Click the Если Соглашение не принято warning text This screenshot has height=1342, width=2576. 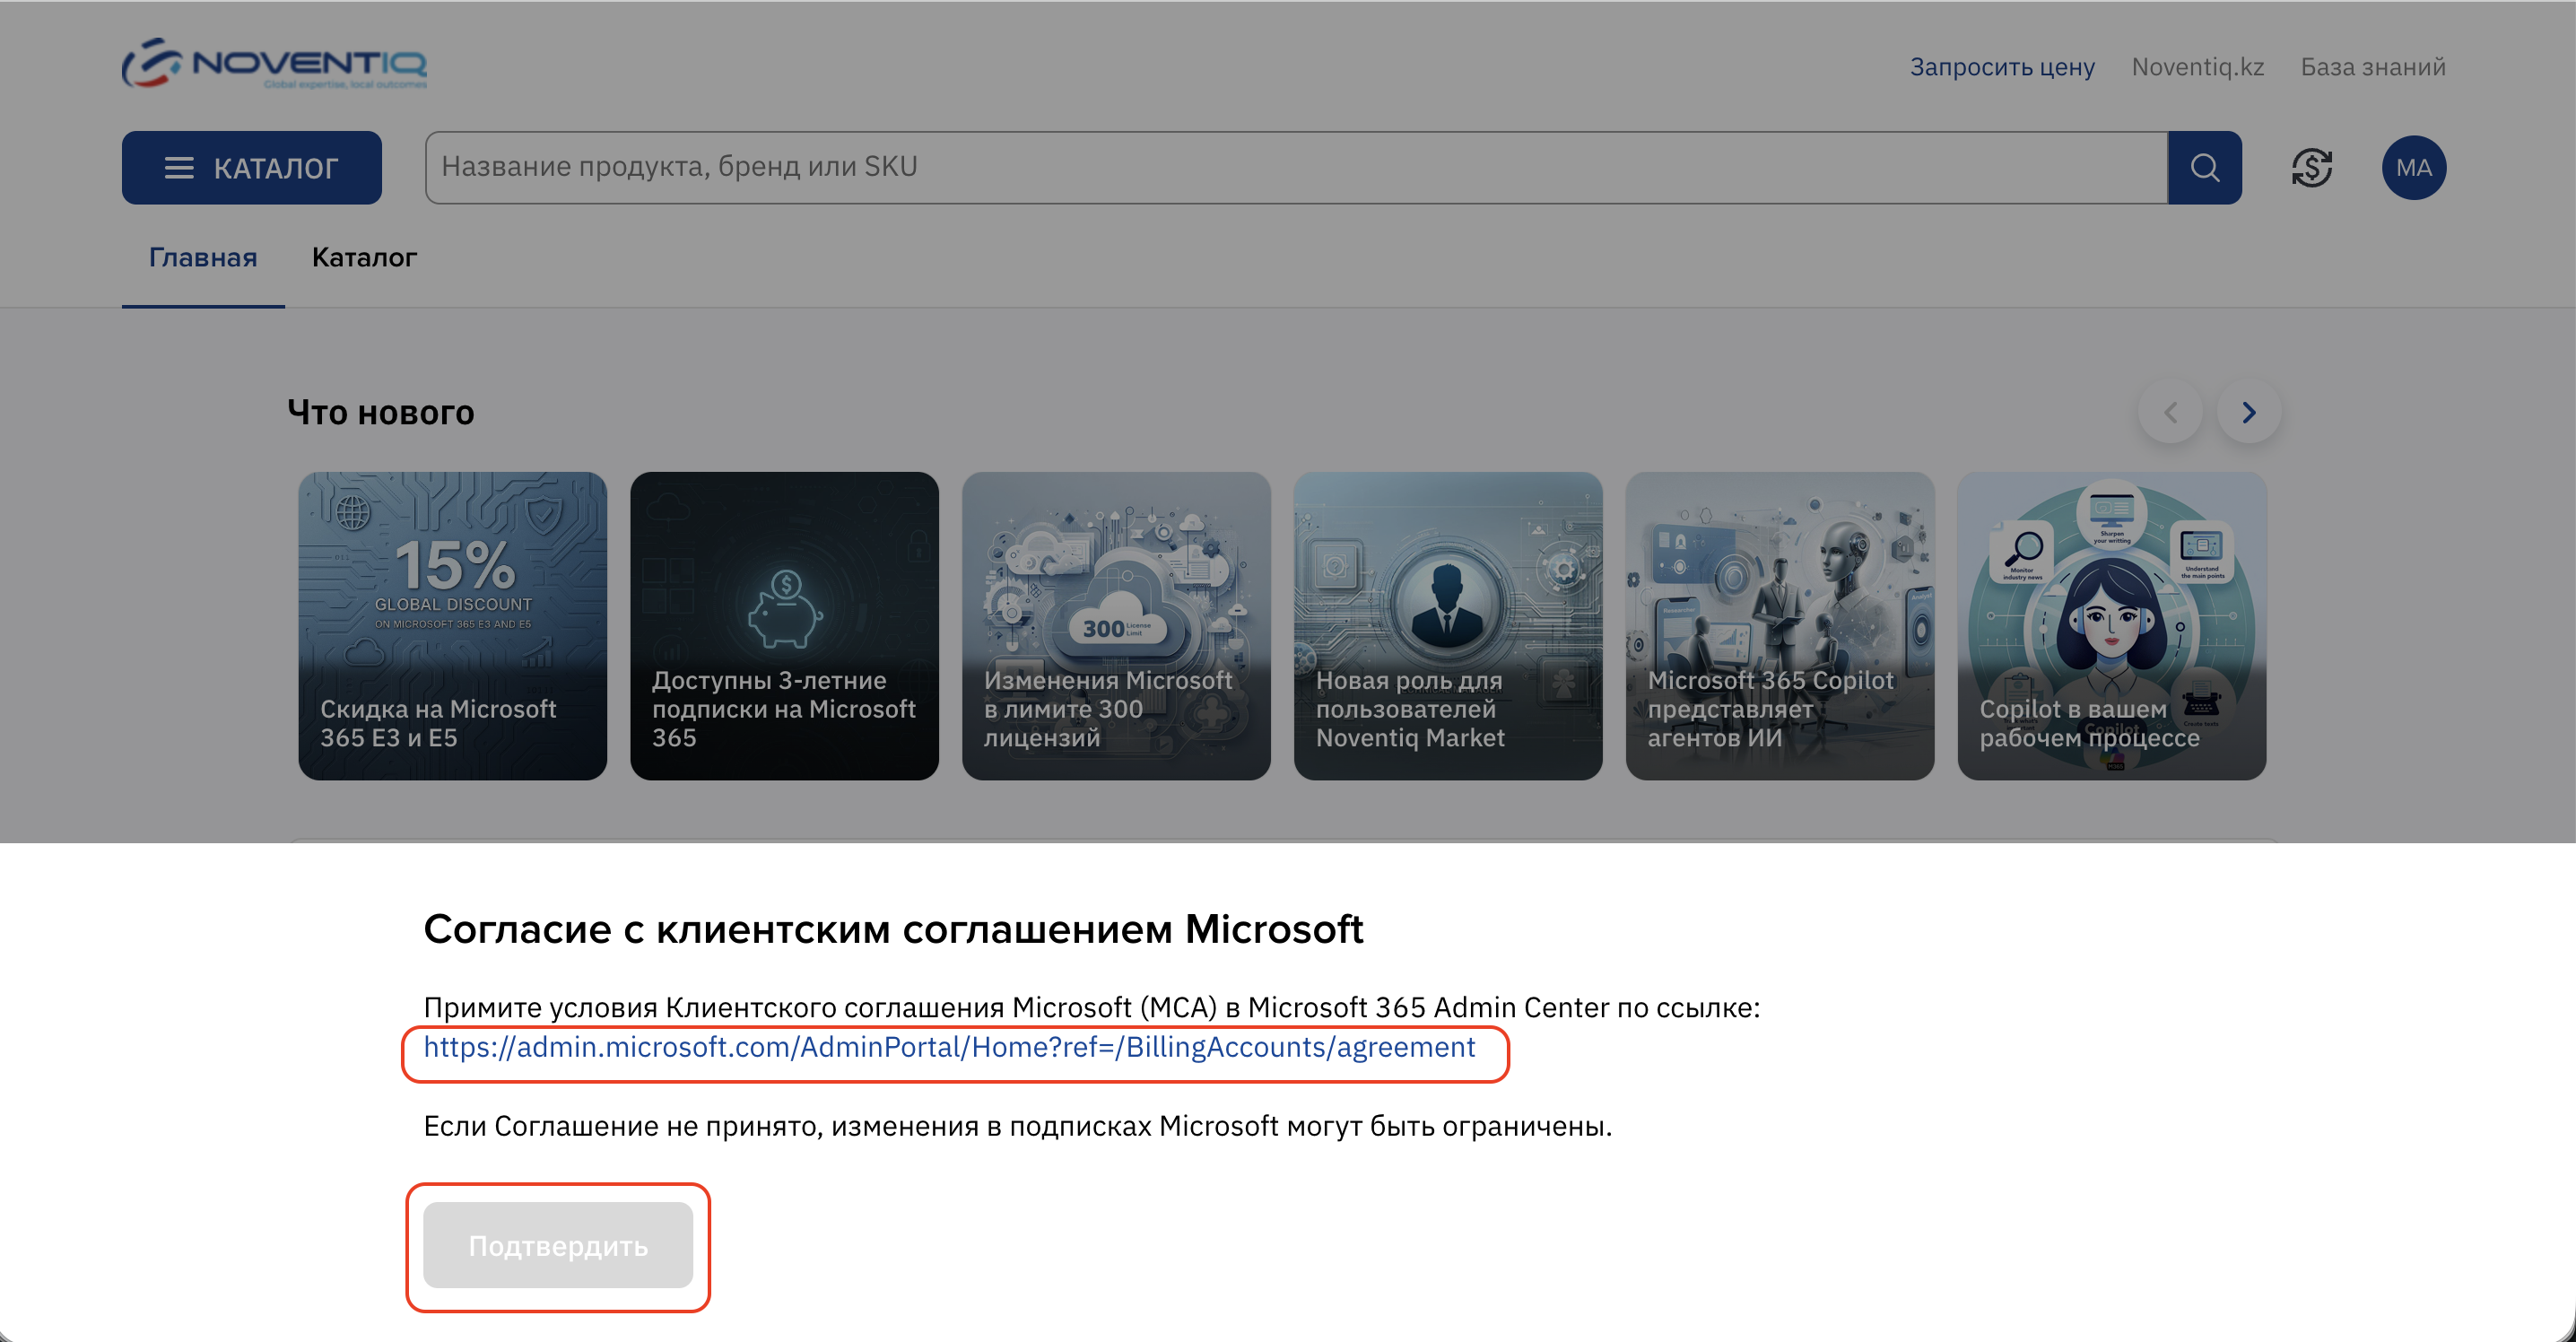1017,1126
